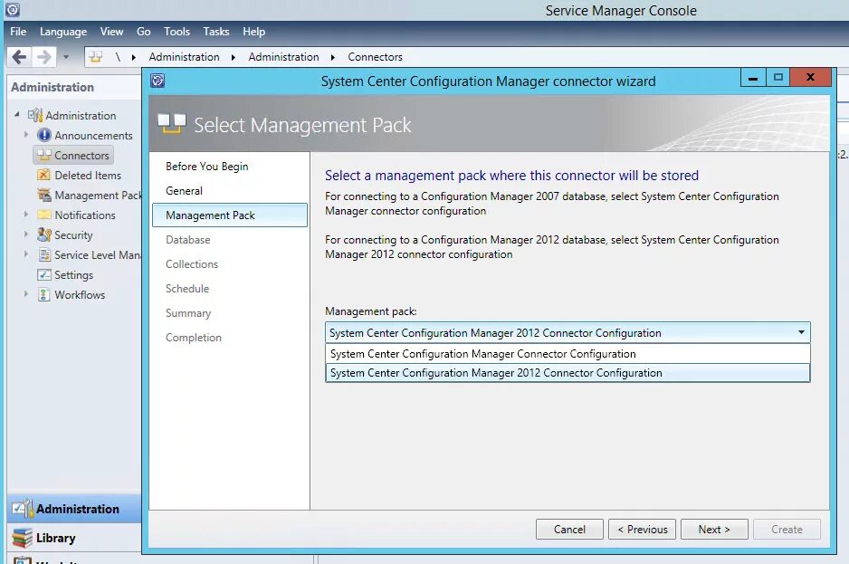Click the Settings checkbox icon

tap(43, 274)
